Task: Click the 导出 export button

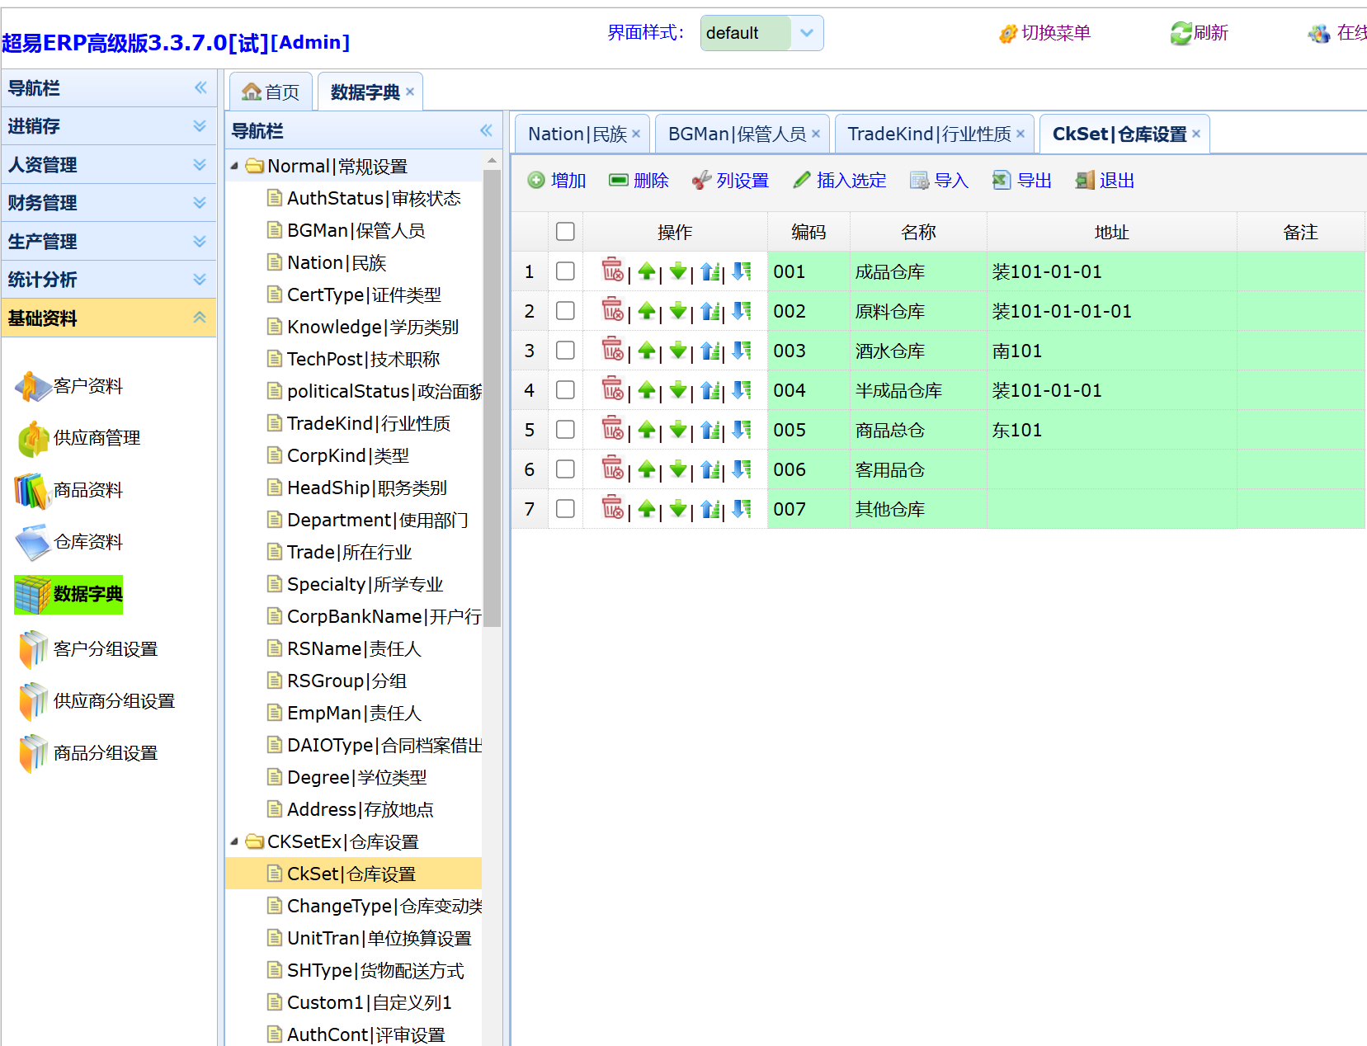Action: pyautogui.click(x=1022, y=181)
